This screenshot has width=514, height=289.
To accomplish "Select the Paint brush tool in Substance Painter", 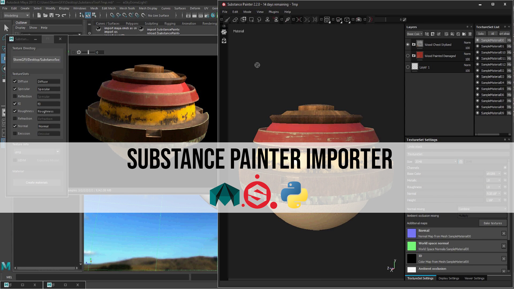I will pos(227,20).
